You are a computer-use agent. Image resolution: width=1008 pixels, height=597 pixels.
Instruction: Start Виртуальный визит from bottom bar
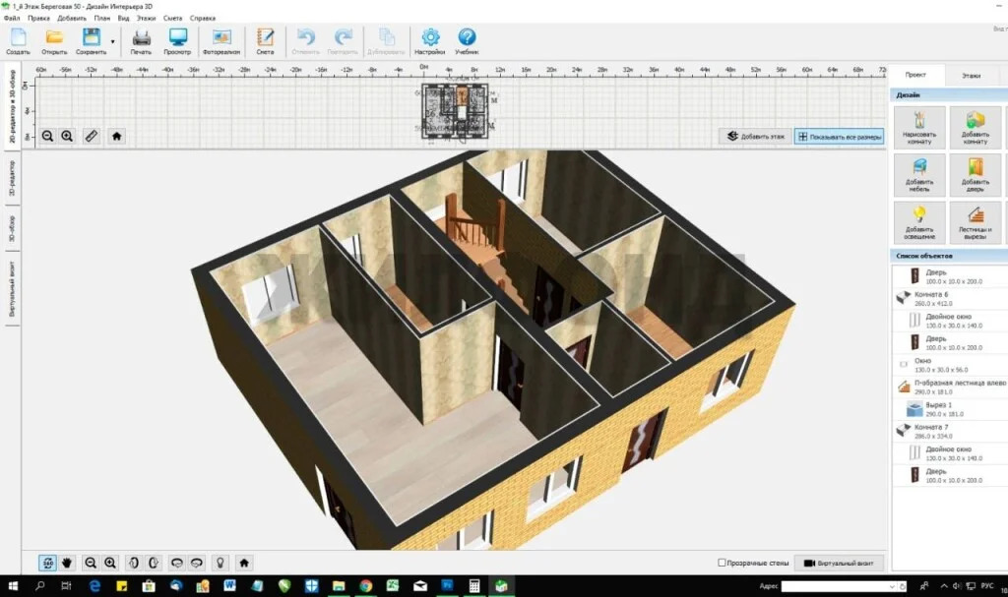click(840, 563)
